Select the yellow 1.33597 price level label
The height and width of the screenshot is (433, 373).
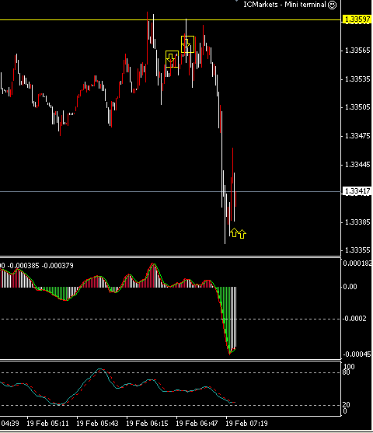click(x=357, y=19)
